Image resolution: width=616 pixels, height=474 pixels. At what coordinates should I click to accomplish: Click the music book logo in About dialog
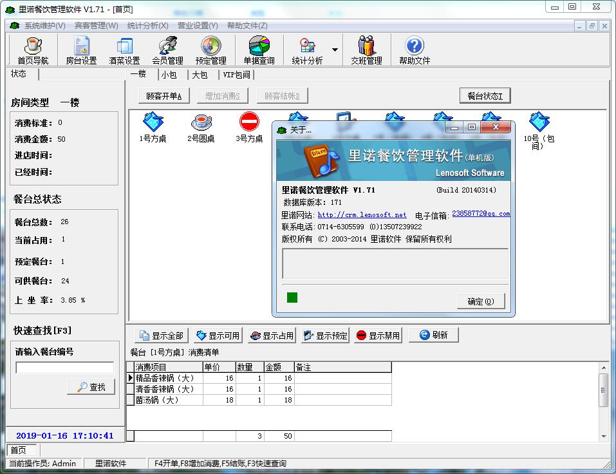[321, 161]
